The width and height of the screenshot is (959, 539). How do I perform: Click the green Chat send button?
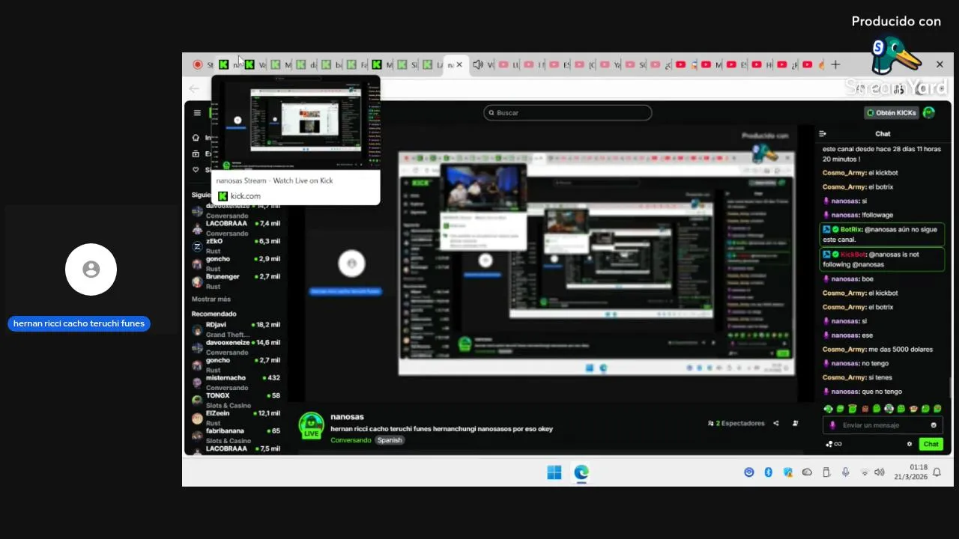pos(931,444)
